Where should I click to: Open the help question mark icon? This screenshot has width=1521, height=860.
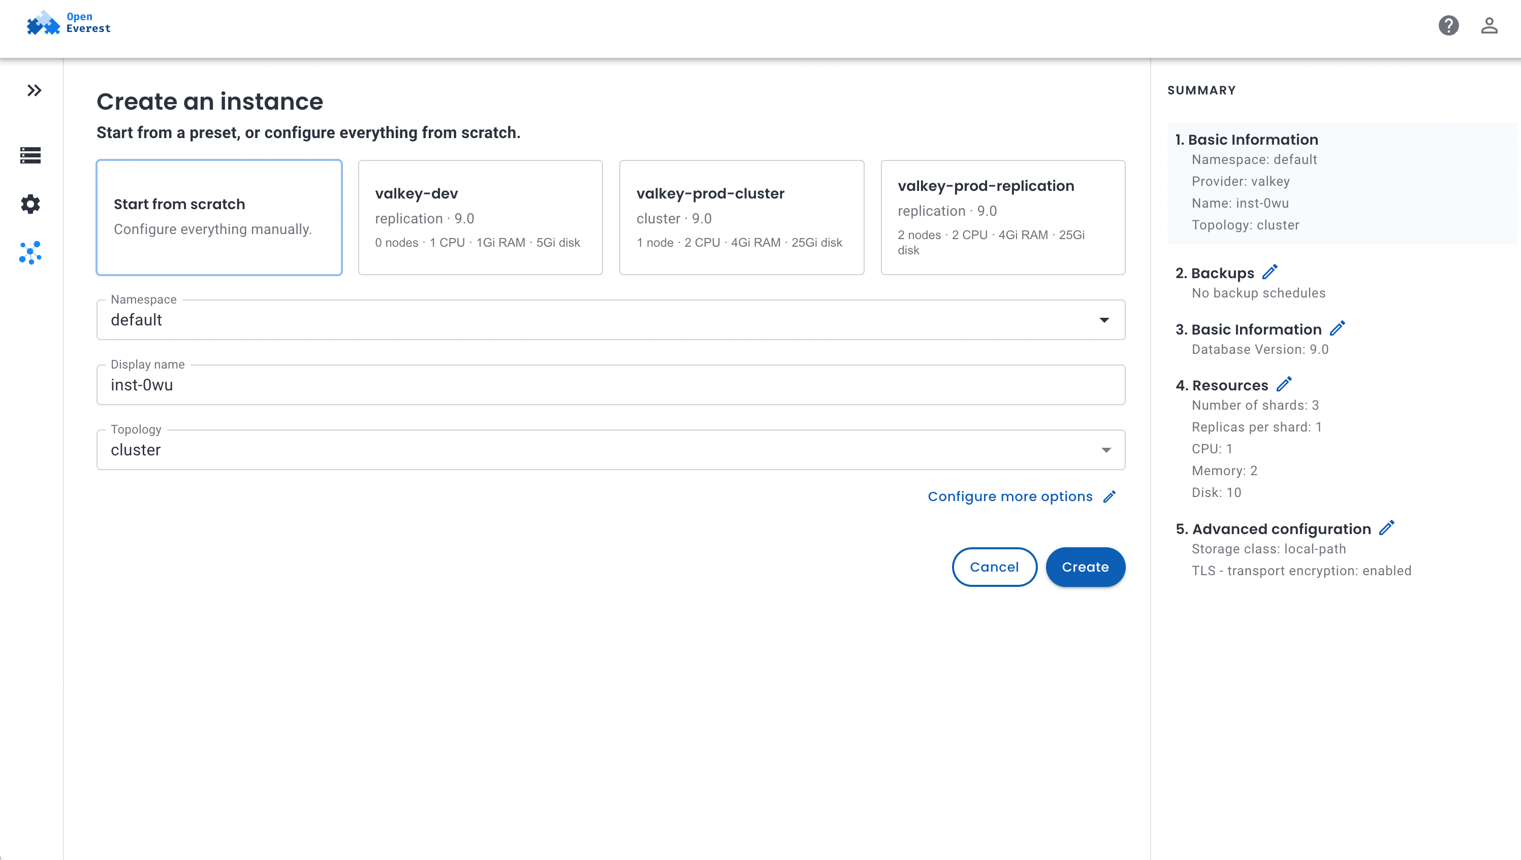(1448, 25)
